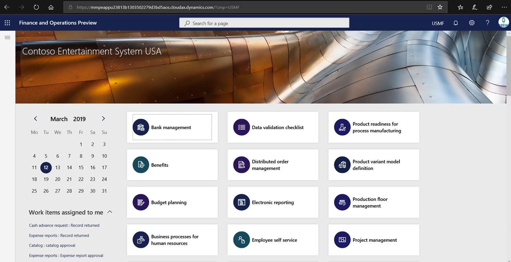The height and width of the screenshot is (262, 511).
Task: Select calendar date 15
Action: [x=81, y=167]
